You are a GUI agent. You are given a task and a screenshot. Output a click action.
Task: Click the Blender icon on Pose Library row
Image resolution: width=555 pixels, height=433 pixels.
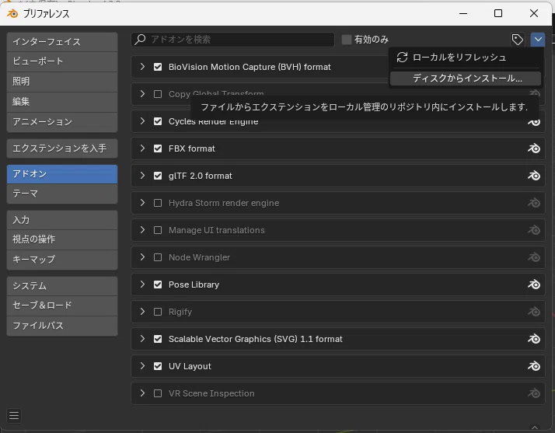(534, 285)
